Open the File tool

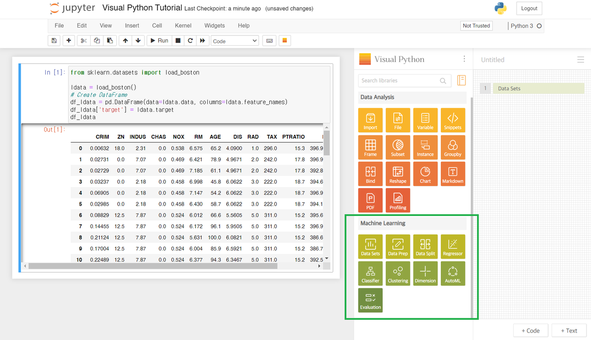[398, 120]
